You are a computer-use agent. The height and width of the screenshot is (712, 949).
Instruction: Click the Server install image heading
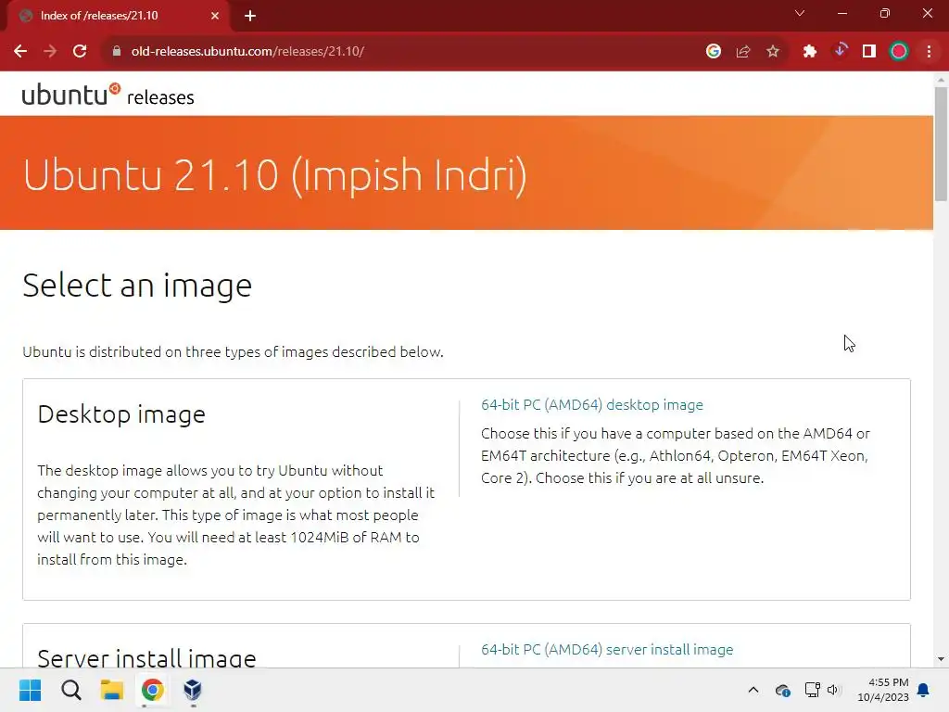coord(146,657)
